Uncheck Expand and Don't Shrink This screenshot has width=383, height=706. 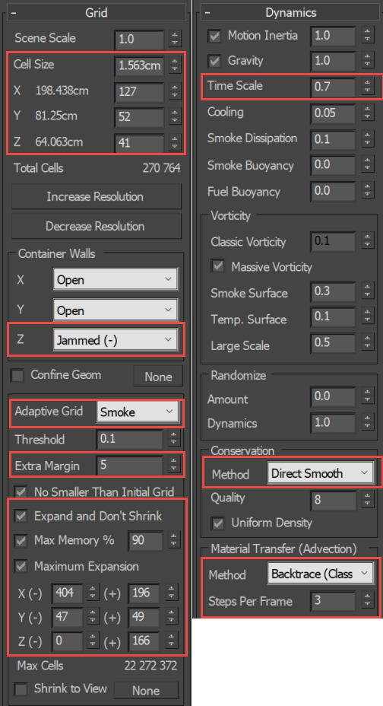point(21,516)
